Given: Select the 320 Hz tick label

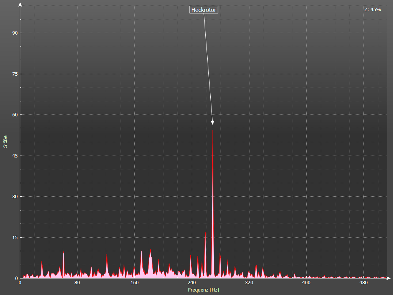Looking at the screenshot, I should coord(249,283).
